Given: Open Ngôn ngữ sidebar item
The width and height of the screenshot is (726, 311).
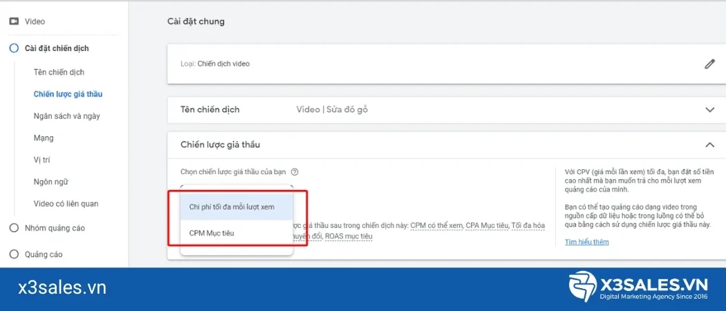Looking at the screenshot, I should pos(51,182).
